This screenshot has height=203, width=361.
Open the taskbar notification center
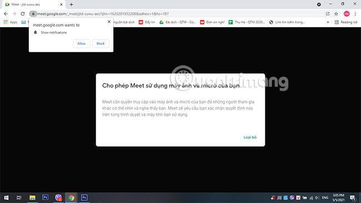pyautogui.click(x=352, y=197)
